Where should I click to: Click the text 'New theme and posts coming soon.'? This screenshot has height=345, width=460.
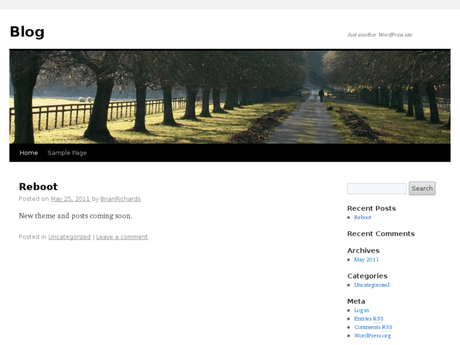76,216
